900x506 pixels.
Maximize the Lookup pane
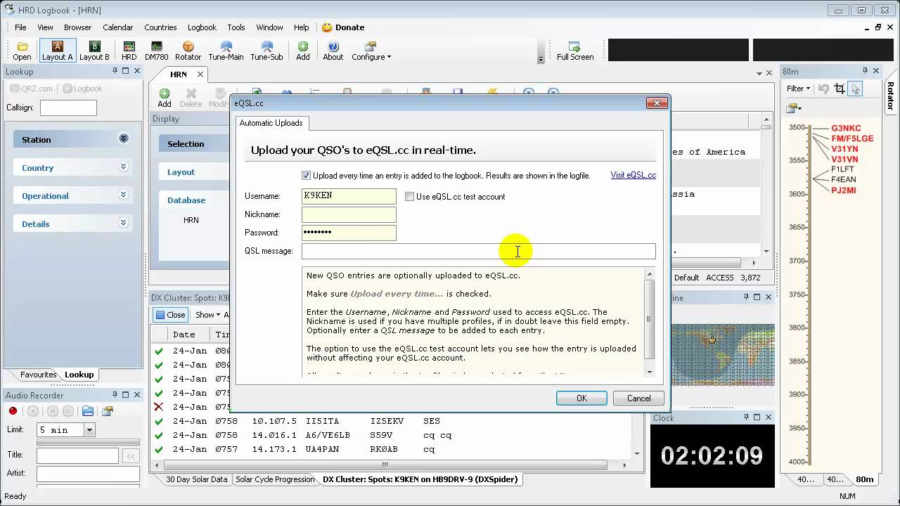coord(126,71)
